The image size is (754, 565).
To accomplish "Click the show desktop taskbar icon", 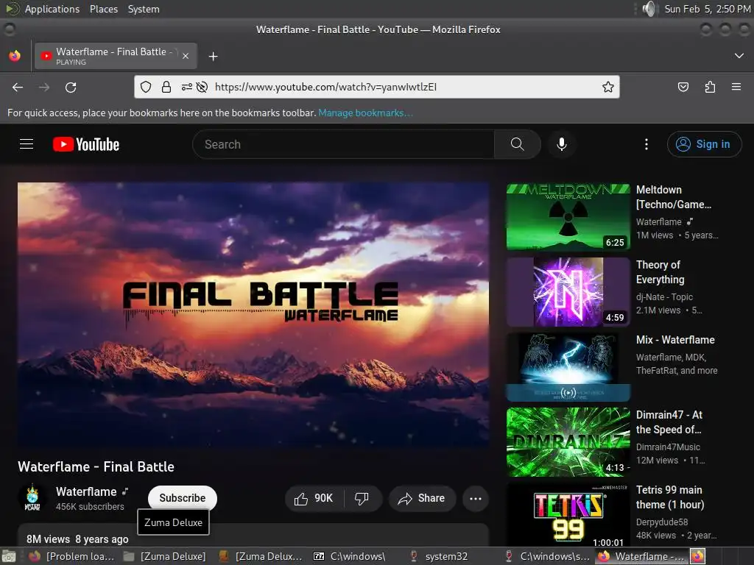I will (x=9, y=556).
